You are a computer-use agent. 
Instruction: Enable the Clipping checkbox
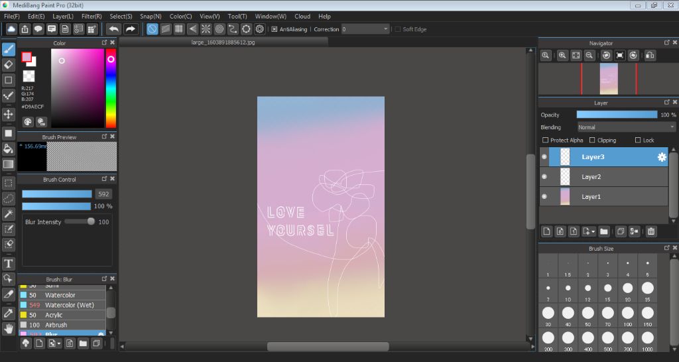click(x=592, y=141)
